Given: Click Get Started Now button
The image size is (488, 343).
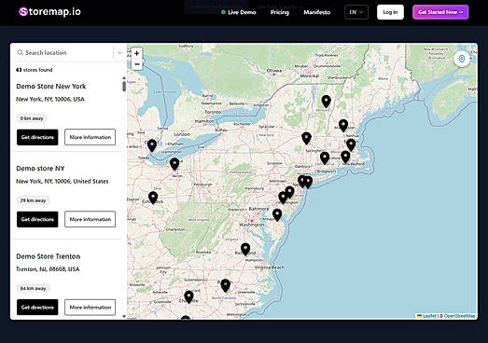Looking at the screenshot, I should click(440, 12).
